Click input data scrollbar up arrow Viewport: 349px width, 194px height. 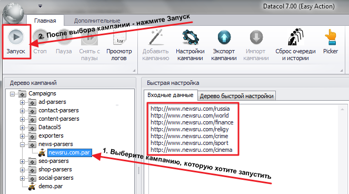[343, 109]
